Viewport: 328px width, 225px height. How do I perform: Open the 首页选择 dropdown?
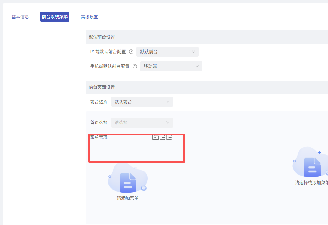[142, 123]
